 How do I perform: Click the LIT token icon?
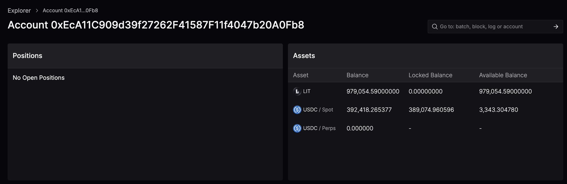pyautogui.click(x=297, y=91)
